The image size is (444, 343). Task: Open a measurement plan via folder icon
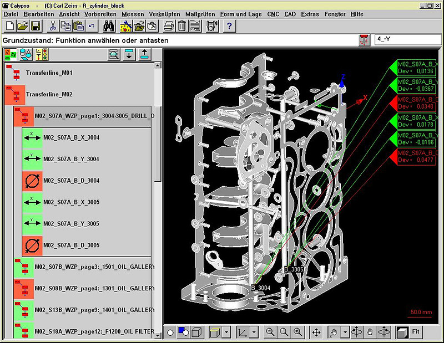23,26
